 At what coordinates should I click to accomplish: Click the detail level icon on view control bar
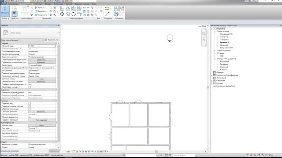tap(74, 151)
